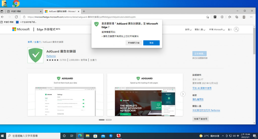Click Edge icon on taskbar
This screenshot has height=139, width=258.
[80, 136]
